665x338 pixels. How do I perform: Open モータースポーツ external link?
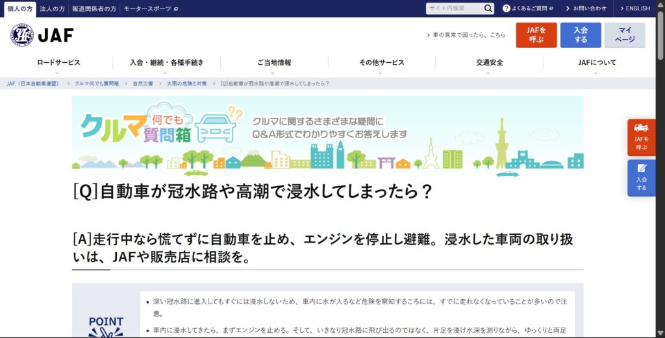tap(151, 8)
